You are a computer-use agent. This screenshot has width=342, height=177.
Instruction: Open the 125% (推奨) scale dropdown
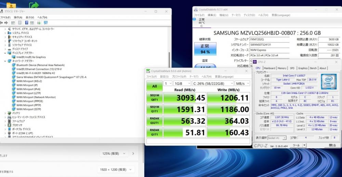(114, 154)
